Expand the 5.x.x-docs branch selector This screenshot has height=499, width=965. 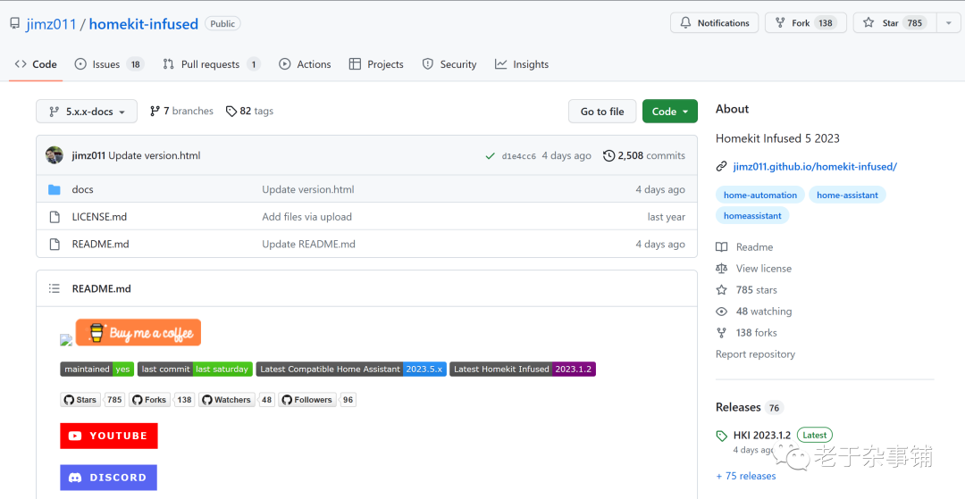[x=87, y=112]
